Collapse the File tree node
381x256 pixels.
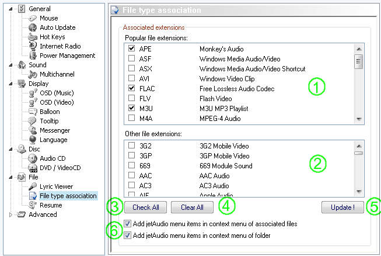[11, 178]
